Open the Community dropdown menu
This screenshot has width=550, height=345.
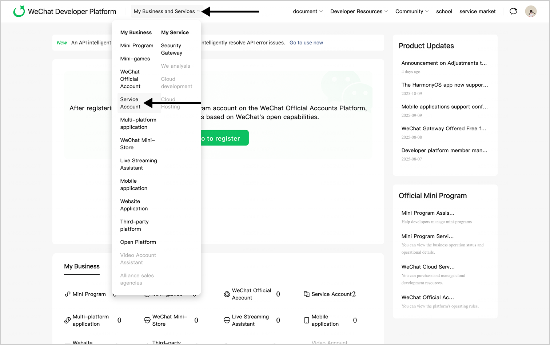412,11
